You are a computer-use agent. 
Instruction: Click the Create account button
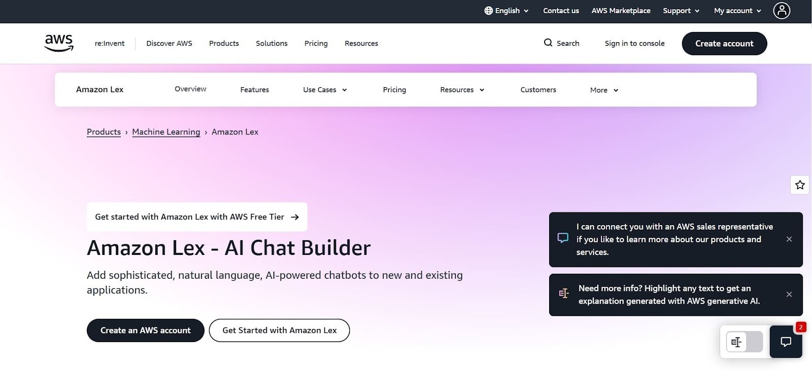(724, 44)
